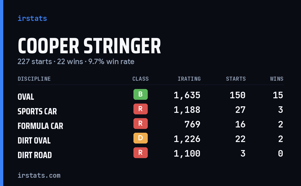Select the OVAL discipline row
The image size is (301, 186).
[150, 95]
